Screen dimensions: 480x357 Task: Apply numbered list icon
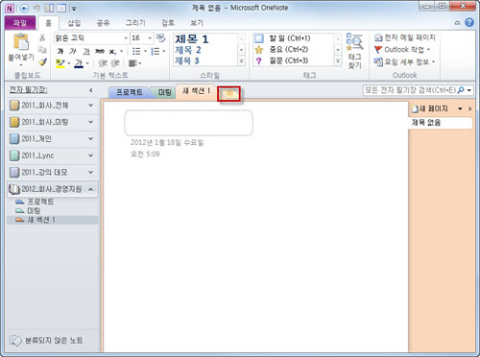pos(156,51)
